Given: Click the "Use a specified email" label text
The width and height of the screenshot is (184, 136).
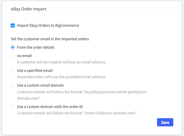Looking at the screenshot, I should coord(35,71).
